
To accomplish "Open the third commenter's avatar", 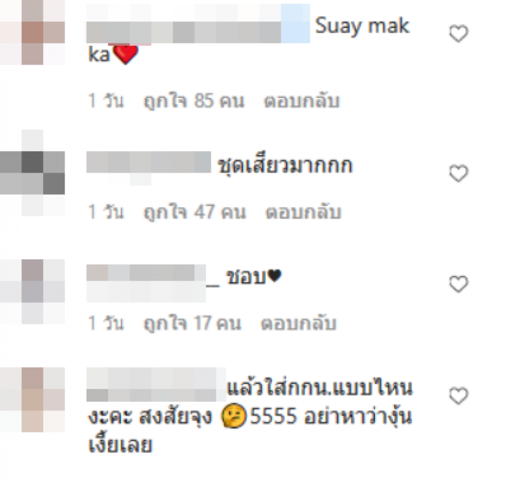I will click(32, 291).
